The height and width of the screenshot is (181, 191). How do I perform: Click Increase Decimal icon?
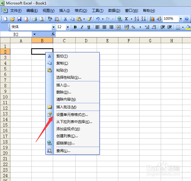tap(147, 27)
